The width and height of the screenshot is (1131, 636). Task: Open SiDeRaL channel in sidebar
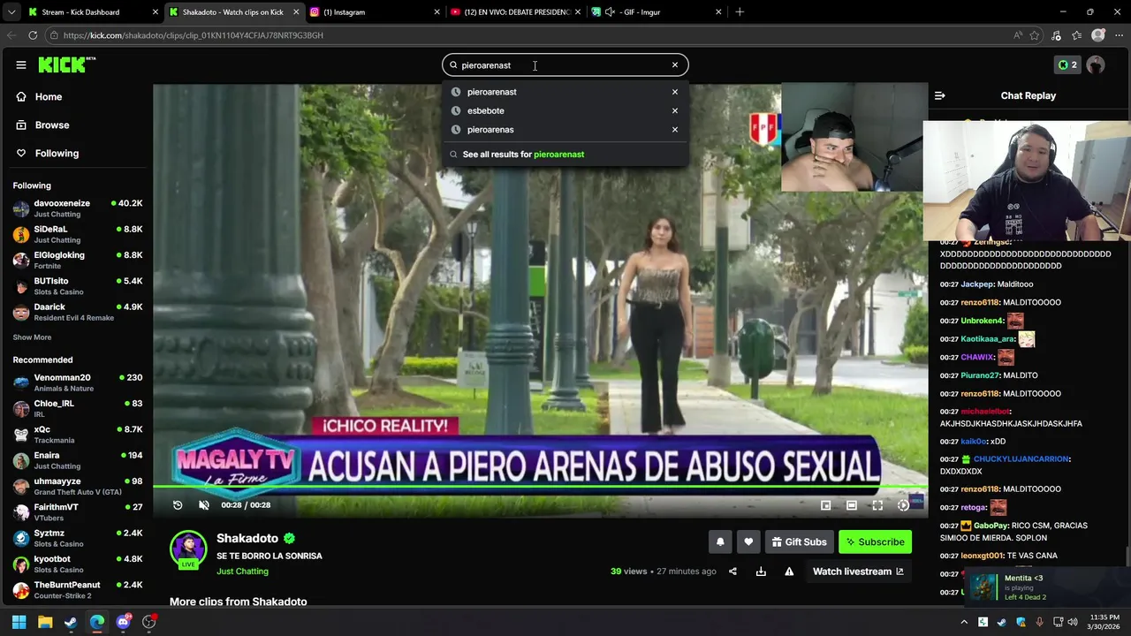[77, 234]
